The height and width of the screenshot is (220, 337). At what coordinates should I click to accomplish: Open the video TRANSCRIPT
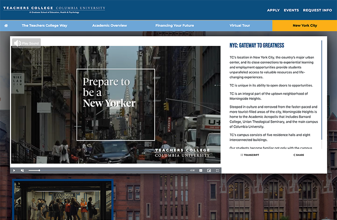coord(250,155)
